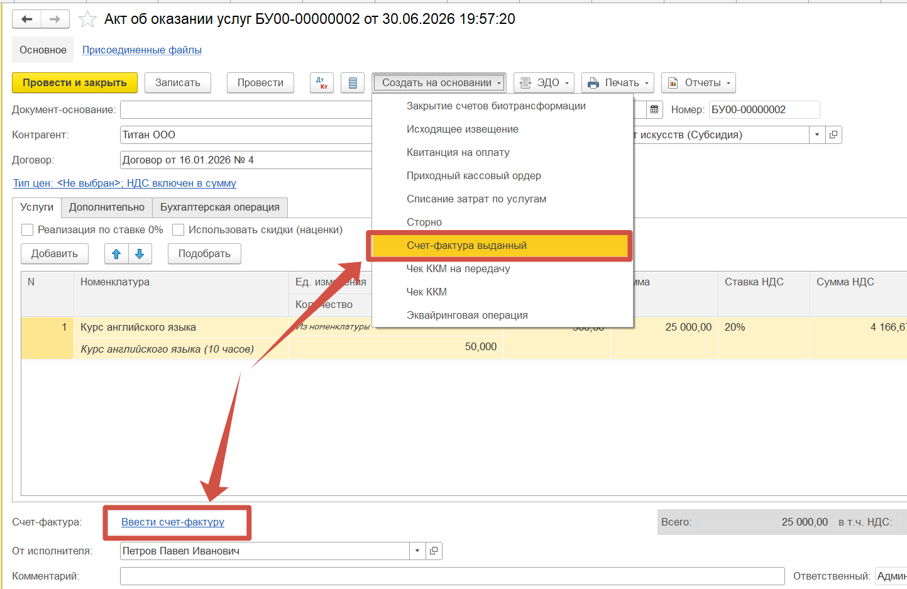Image resolution: width=907 pixels, height=589 pixels.
Task: Select Ставка НДС cell 20%
Action: pos(764,328)
